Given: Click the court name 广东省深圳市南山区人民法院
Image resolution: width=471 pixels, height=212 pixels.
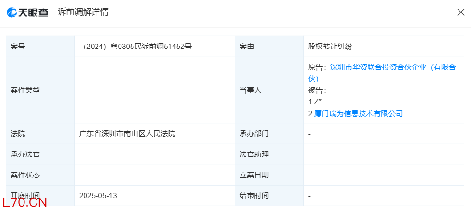Looking at the screenshot, I should tap(127, 134).
